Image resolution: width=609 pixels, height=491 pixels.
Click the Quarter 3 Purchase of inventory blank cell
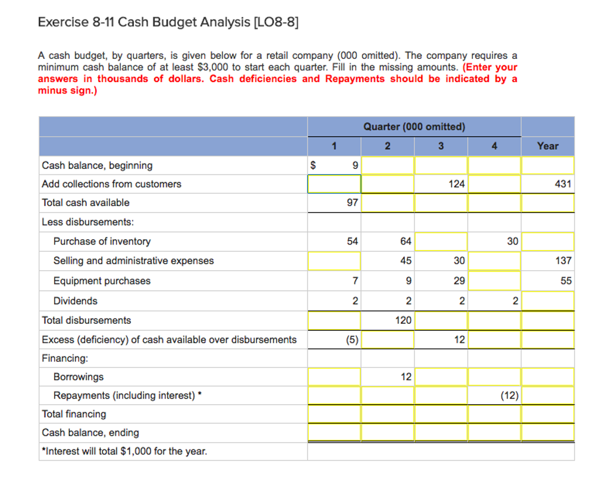[x=440, y=241]
